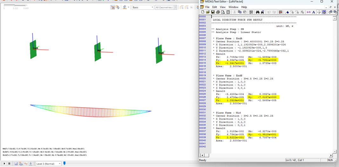Screen dimensions: 339x167
Task: Click the left-arrow window icon
Action: (x=330, y=12)
